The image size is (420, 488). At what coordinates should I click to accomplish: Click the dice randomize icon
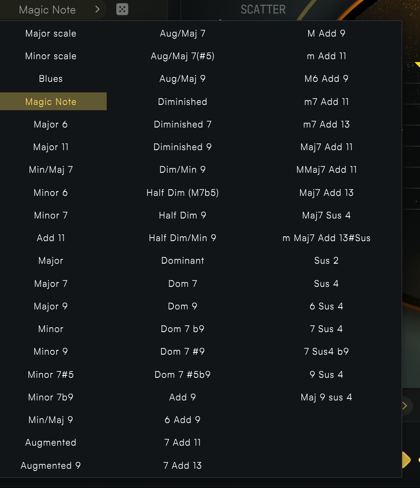click(122, 9)
